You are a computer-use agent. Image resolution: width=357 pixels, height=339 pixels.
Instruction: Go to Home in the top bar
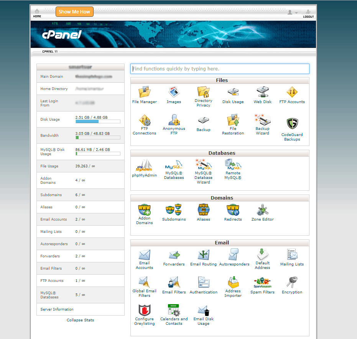[x=37, y=13]
